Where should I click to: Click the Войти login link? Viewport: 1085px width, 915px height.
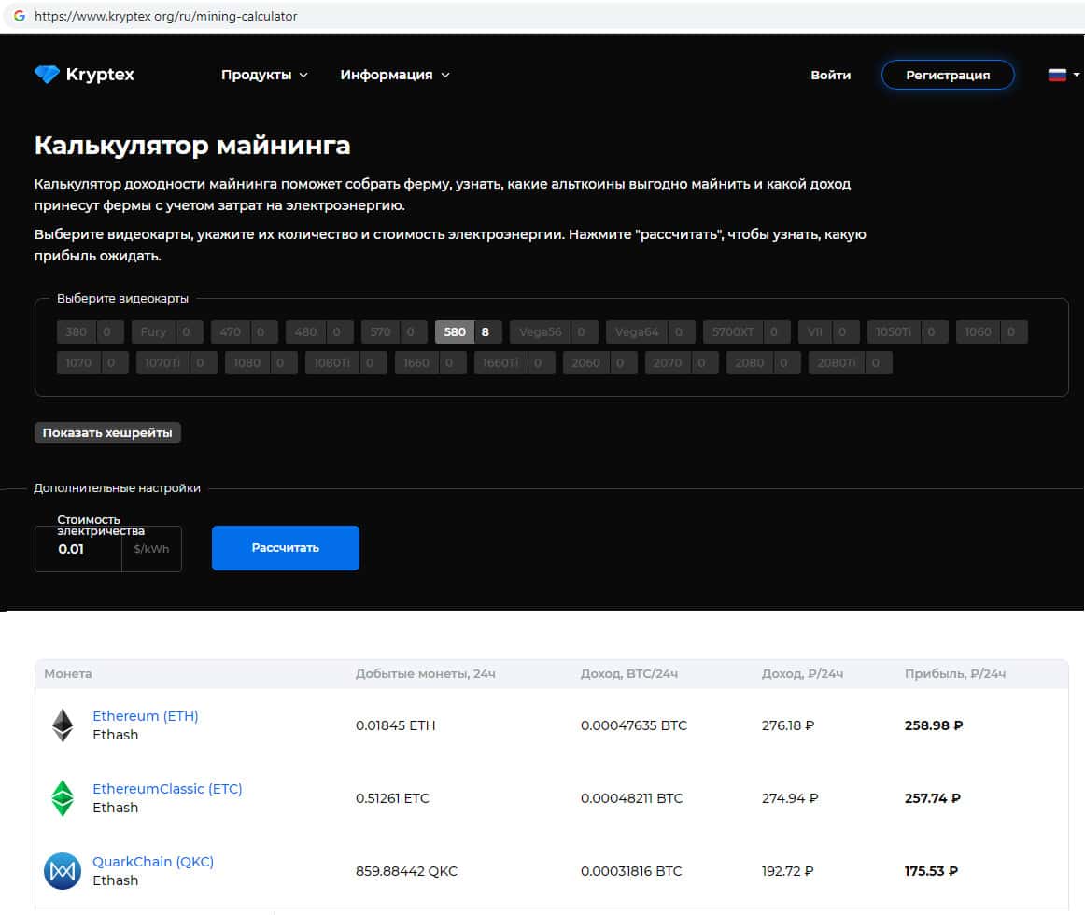[830, 75]
